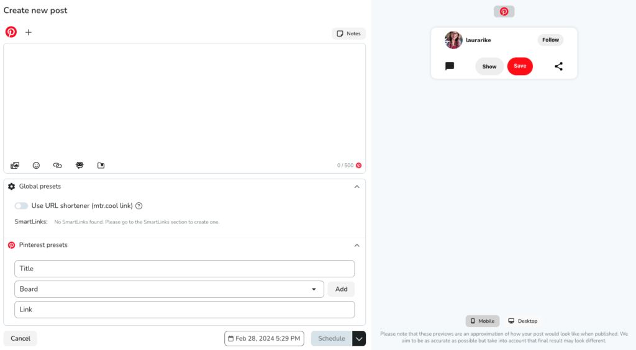Enable the URL shortener toggle
This screenshot has width=636, height=350.
point(21,206)
